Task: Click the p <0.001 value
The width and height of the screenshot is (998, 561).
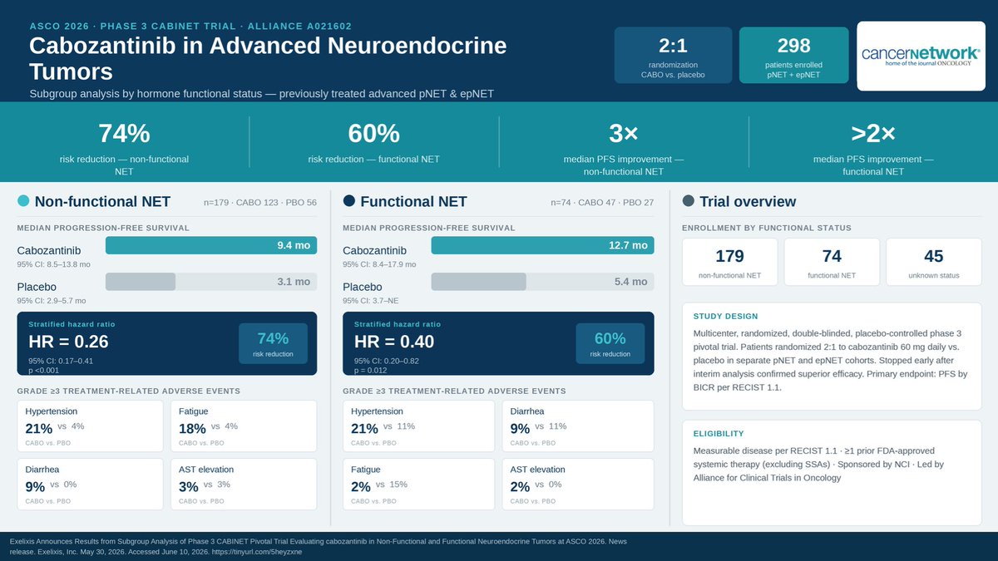Action: pos(44,370)
